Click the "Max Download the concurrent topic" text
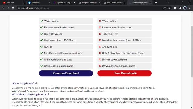The image size is (193, 109). tap(63, 53)
